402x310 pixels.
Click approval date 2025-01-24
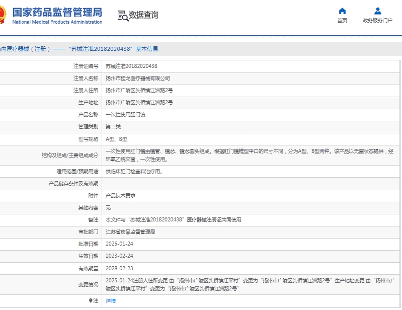point(119,244)
